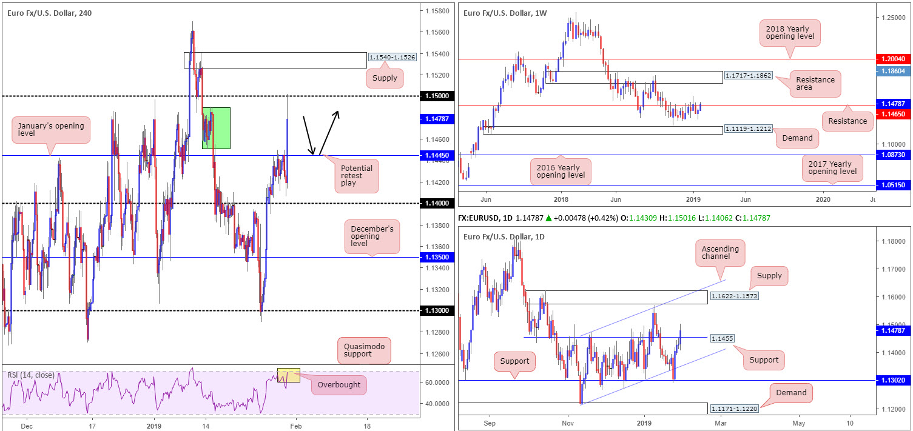
Task: Select the '2016 Yearly opening level' callout
Action: (x=561, y=170)
